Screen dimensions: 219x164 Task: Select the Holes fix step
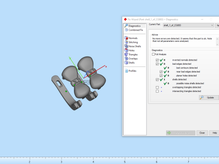click(131, 51)
